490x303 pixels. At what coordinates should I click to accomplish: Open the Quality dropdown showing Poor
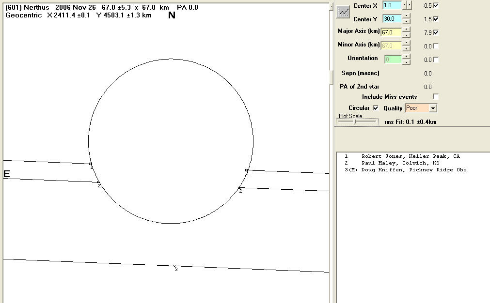(433, 108)
